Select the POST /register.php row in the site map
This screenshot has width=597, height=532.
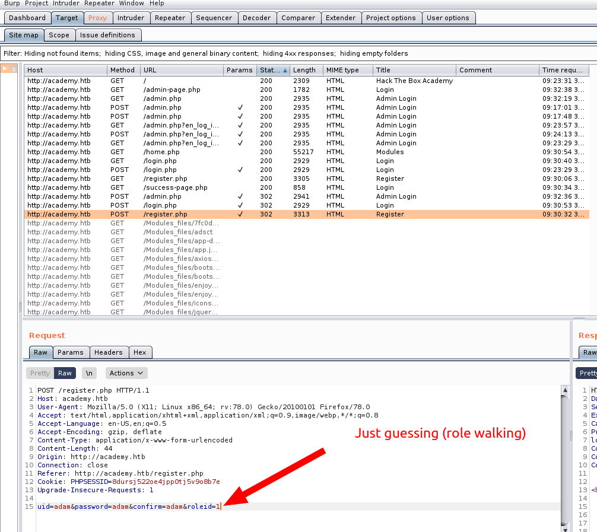point(178,214)
